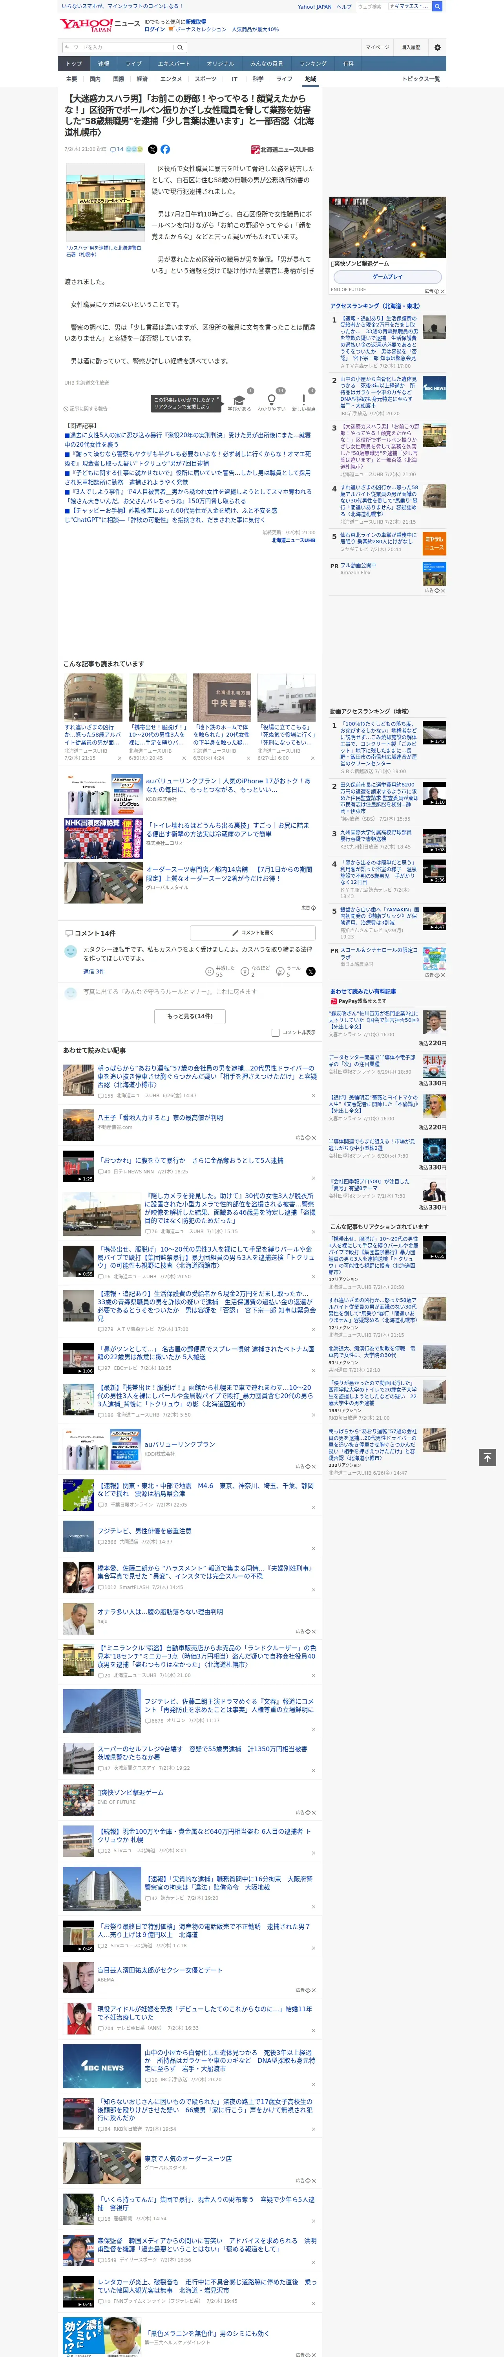Image resolution: width=504 pixels, height=2357 pixels.
Task: Click the scroll-to-top arrow button
Action: click(x=488, y=1457)
